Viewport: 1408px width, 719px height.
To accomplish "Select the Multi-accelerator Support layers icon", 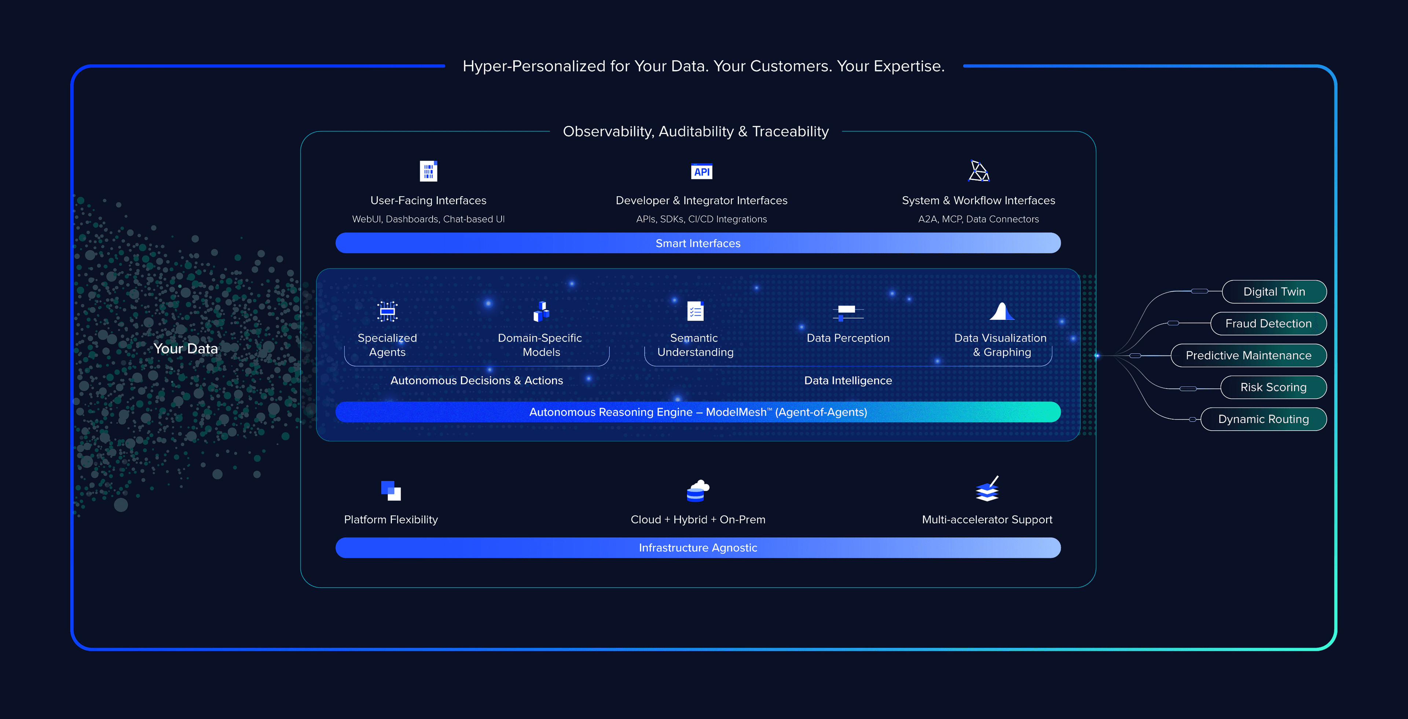I will [x=987, y=491].
